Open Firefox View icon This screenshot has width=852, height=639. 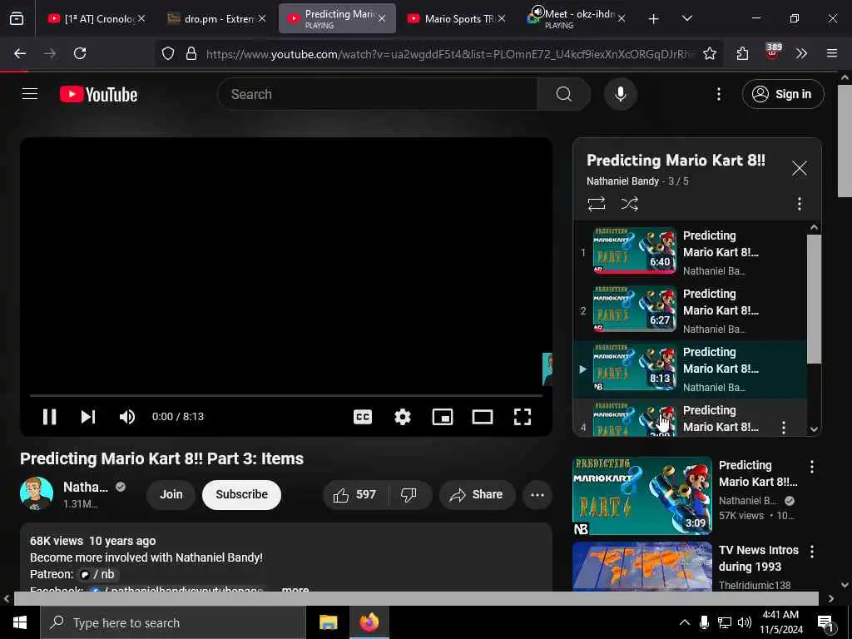pos(17,18)
